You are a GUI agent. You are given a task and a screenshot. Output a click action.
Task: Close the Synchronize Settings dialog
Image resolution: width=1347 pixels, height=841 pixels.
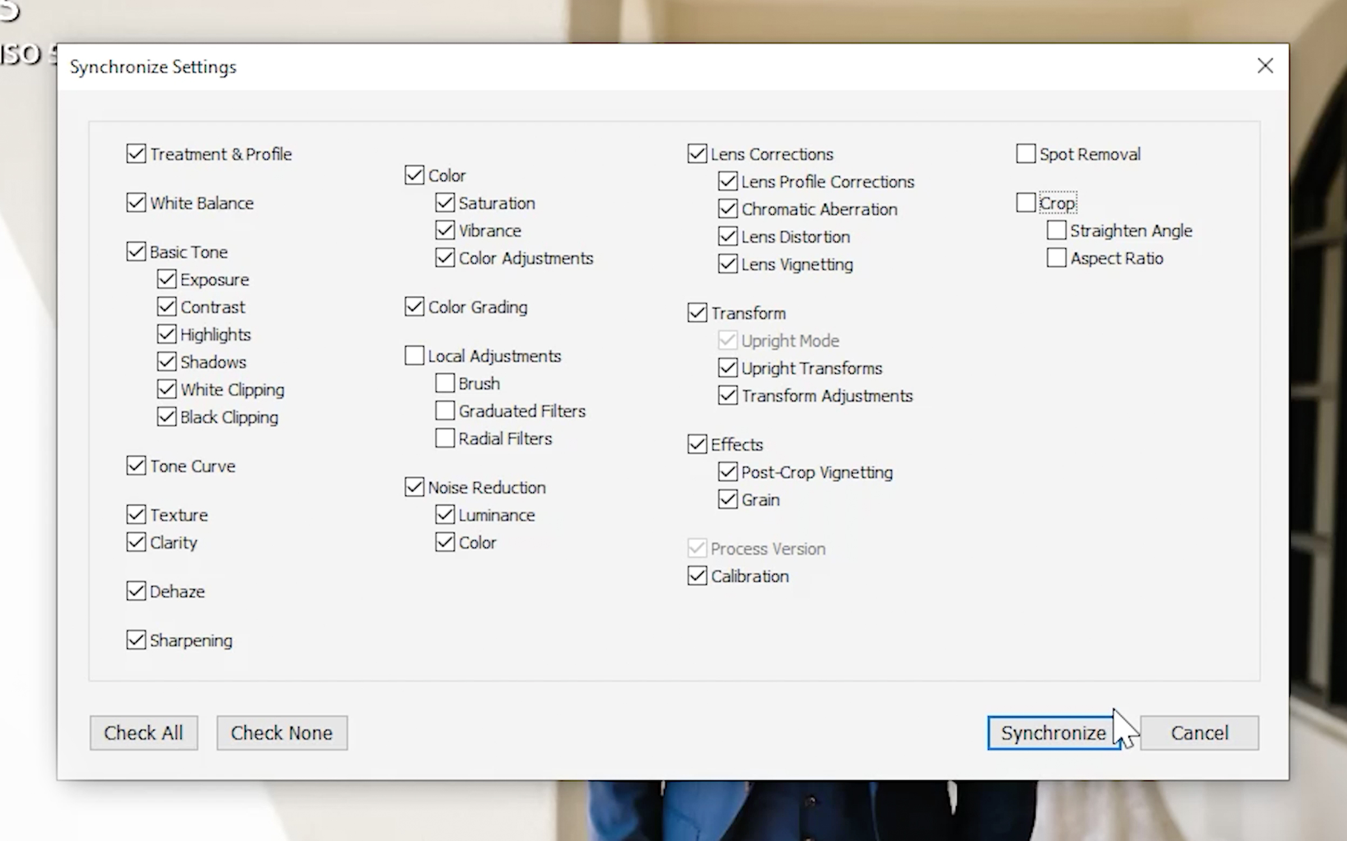point(1264,66)
